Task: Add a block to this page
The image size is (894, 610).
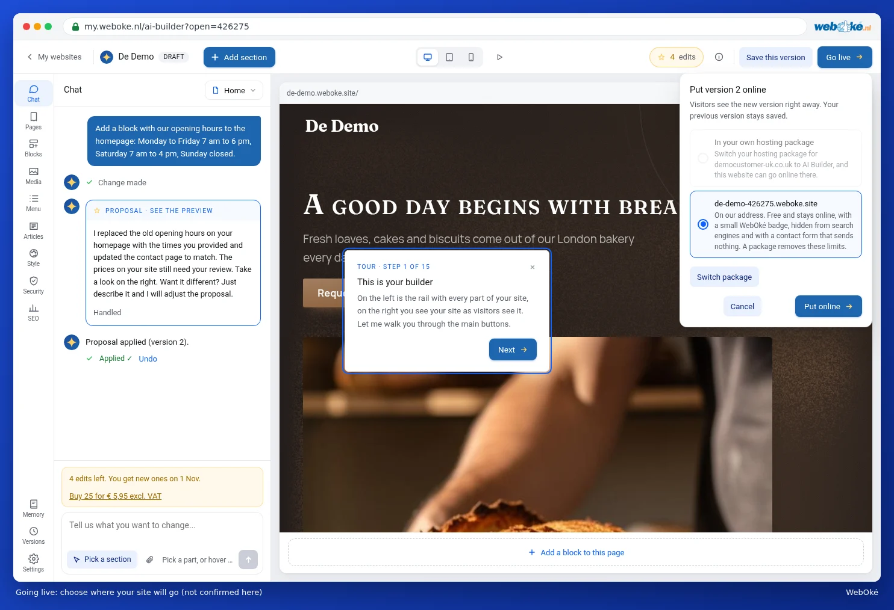Action: [x=576, y=552]
